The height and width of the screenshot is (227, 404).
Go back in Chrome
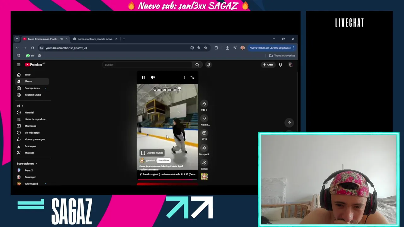[17, 48]
